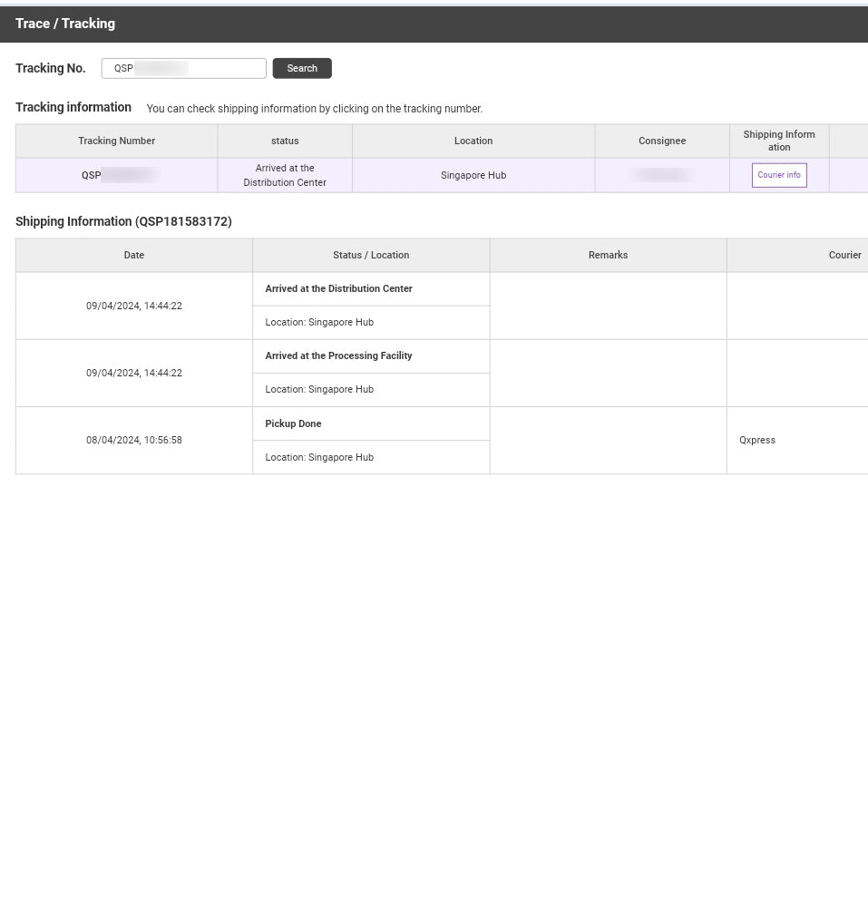Click the Tracking Number column header
The width and height of the screenshot is (868, 915).
tap(116, 141)
